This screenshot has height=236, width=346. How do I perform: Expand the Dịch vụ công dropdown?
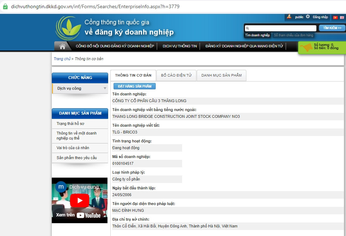[x=105, y=88]
